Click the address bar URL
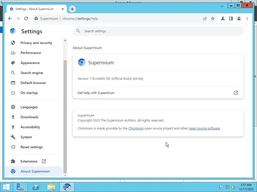This screenshot has height=192, width=257. [80, 18]
